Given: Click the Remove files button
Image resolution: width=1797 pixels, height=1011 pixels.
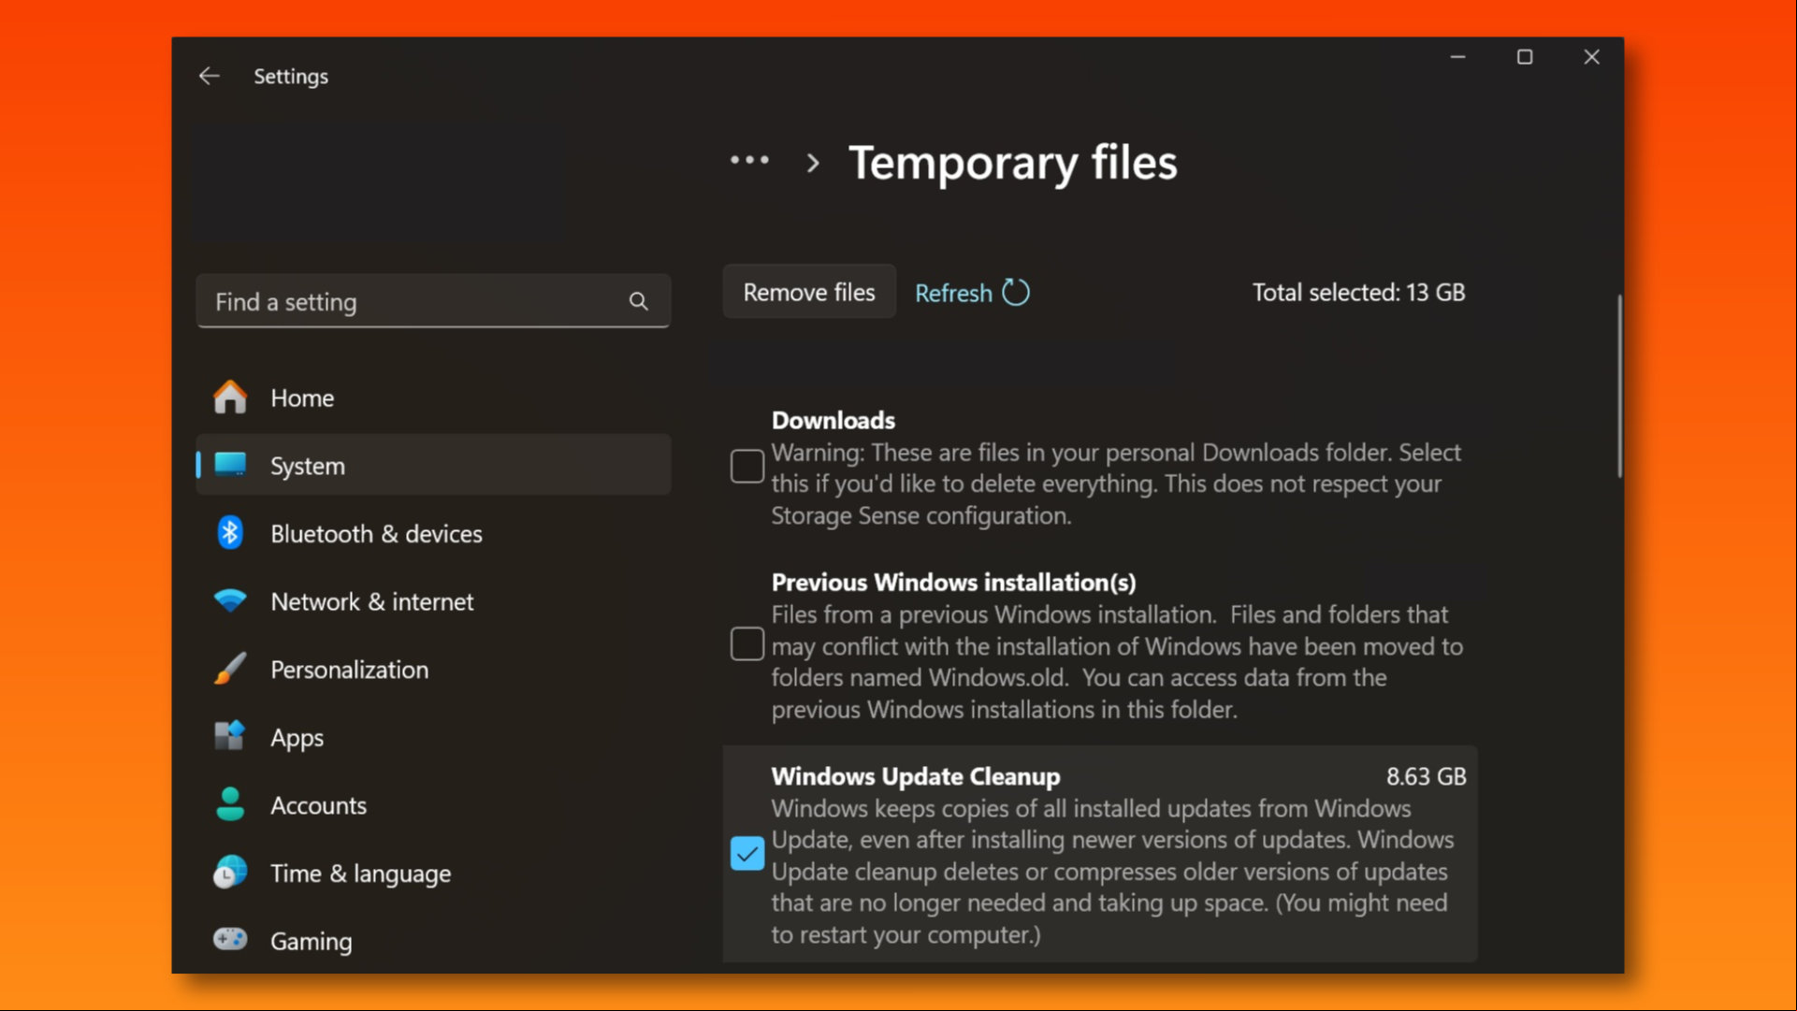Looking at the screenshot, I should click(x=809, y=292).
